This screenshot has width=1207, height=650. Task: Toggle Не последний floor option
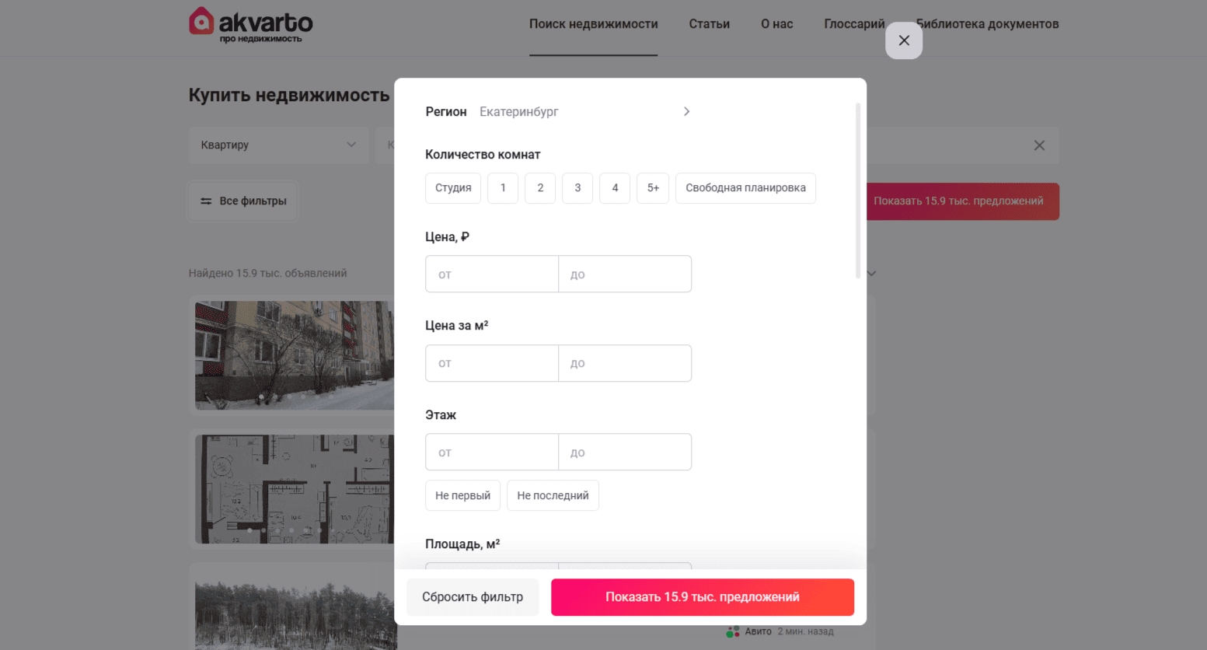tap(553, 495)
